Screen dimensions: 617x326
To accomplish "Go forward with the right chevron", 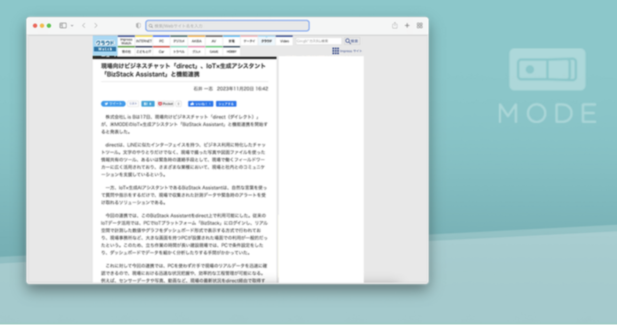I will coord(95,25).
